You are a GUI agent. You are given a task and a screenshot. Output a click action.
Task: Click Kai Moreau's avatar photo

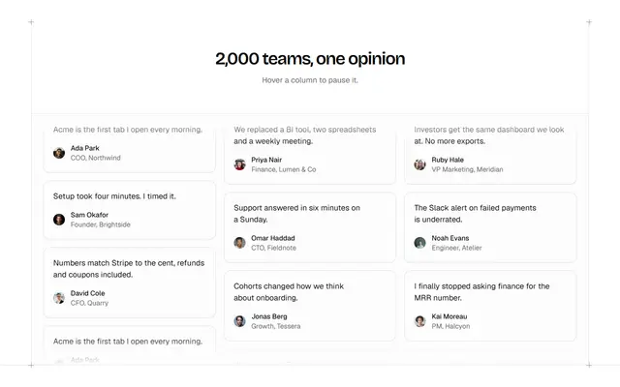(x=419, y=321)
